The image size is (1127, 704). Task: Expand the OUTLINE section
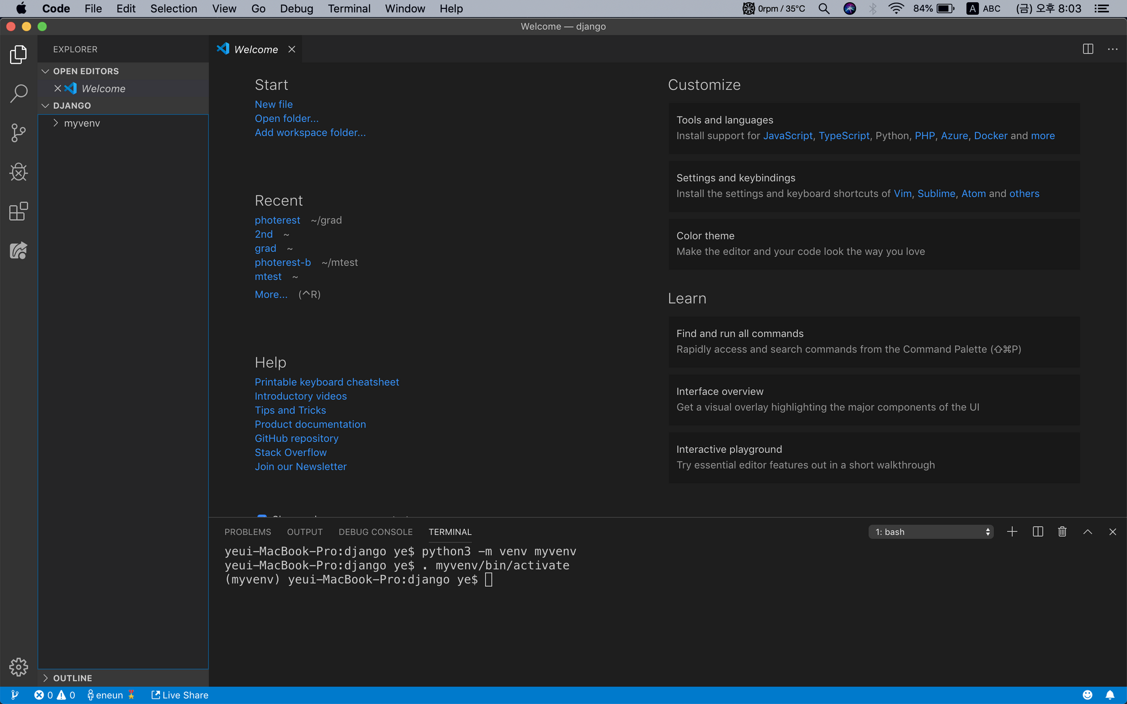[72, 678]
